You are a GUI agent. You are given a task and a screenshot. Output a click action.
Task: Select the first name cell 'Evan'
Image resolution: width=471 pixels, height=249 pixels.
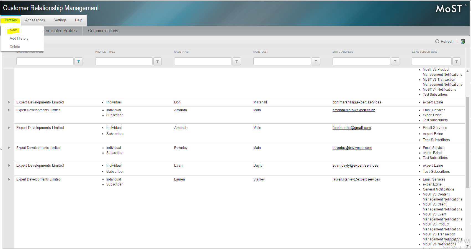coord(178,166)
